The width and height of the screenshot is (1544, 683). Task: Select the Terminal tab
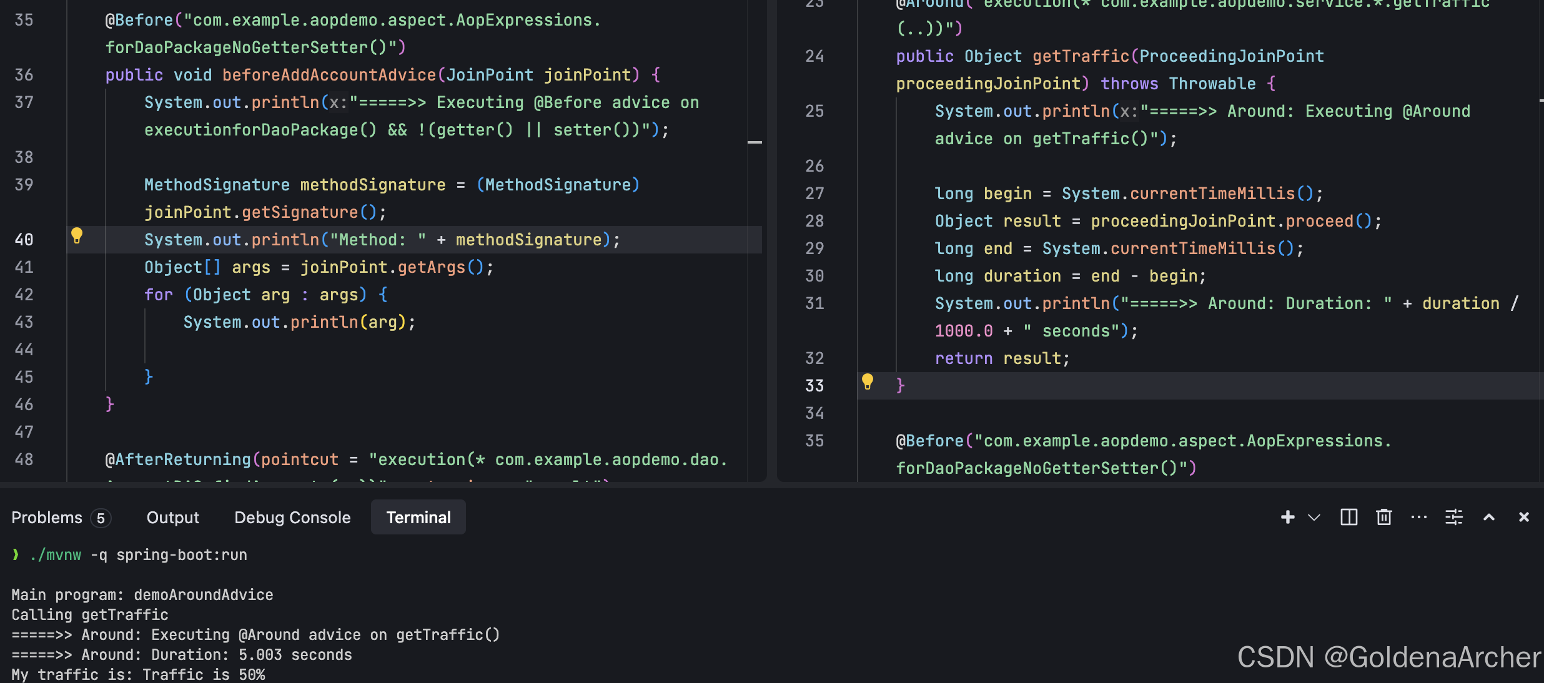point(418,518)
